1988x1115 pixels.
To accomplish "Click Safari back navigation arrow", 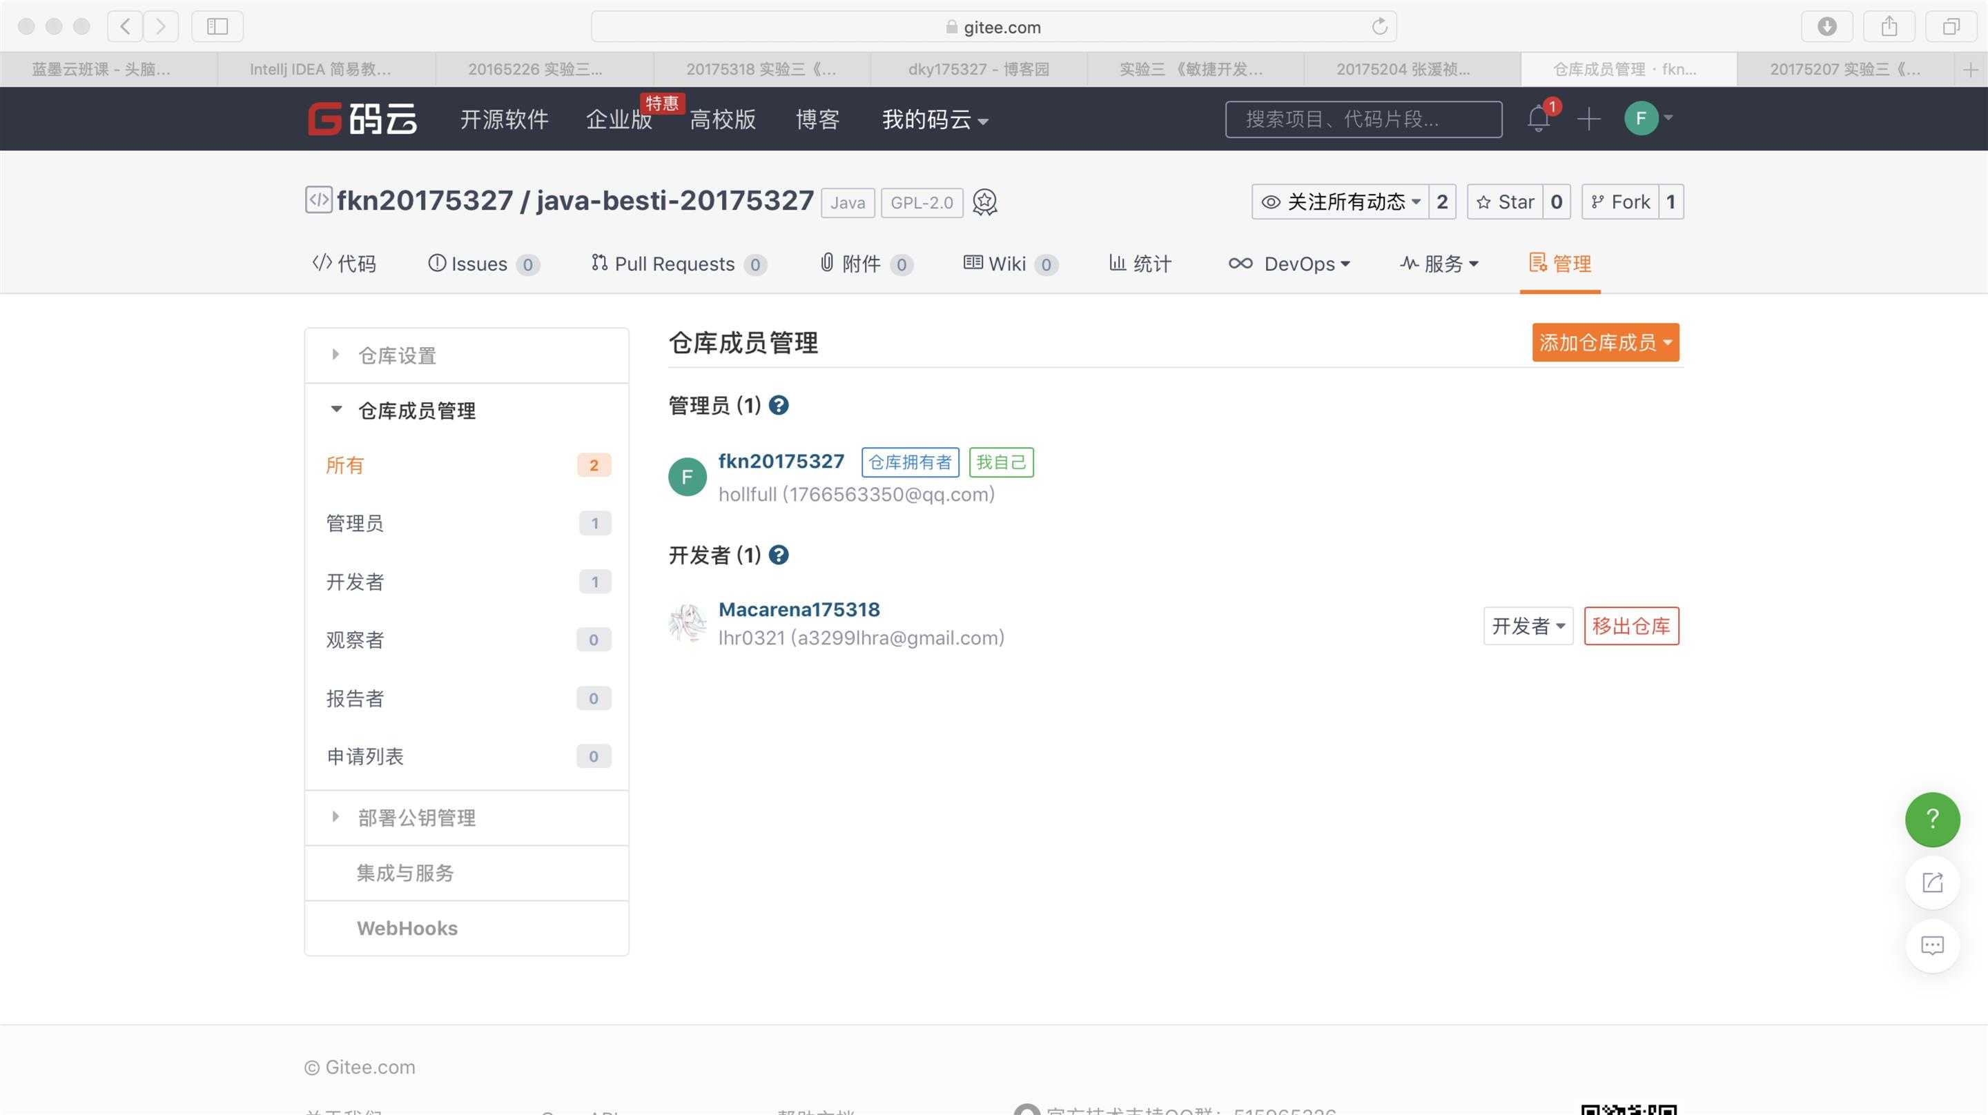I will click(x=125, y=26).
